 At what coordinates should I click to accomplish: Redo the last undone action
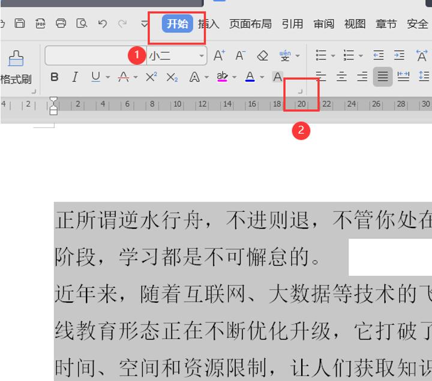coord(122,23)
